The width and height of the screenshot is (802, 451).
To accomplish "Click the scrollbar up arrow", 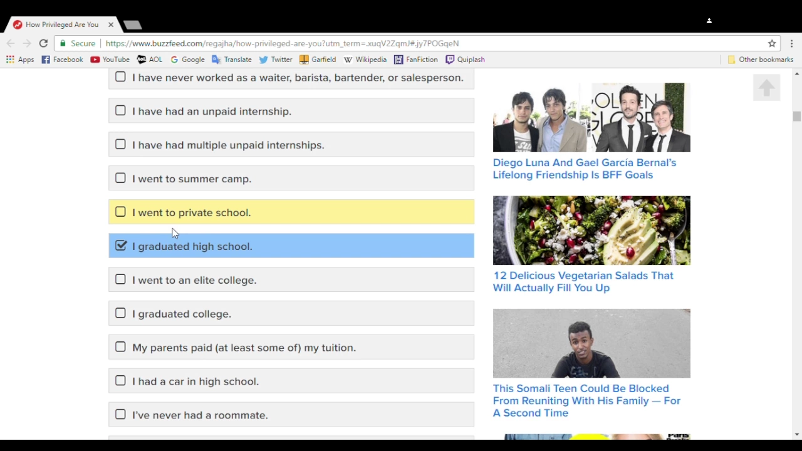I will [796, 73].
